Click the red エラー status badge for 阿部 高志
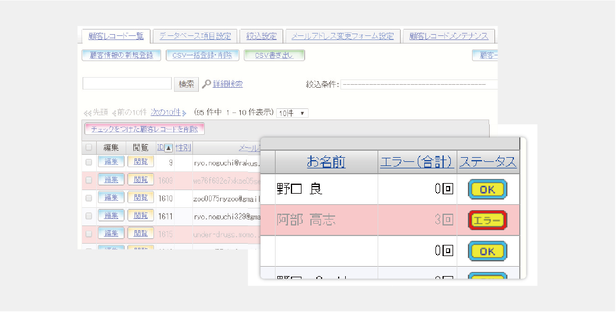The height and width of the screenshot is (312, 616). [487, 220]
